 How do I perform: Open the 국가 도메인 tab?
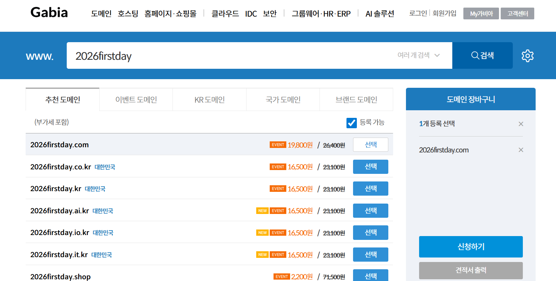coord(283,100)
